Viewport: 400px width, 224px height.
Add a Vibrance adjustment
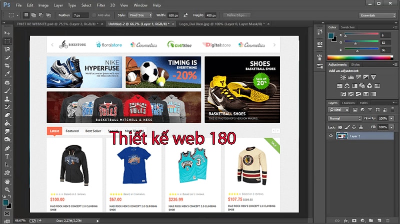(x=373, y=77)
